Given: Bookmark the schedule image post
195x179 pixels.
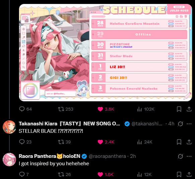Looking at the screenshot, I should click(179, 109).
